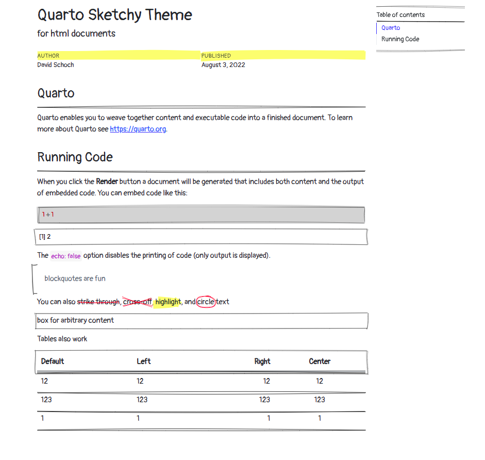
Task: Click 123 in the Left column
Action: point(142,400)
